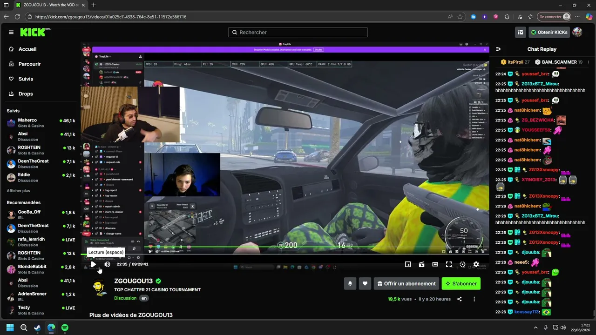The width and height of the screenshot is (596, 335).
Task: Open the Shazam browser extension
Action: coord(474,17)
